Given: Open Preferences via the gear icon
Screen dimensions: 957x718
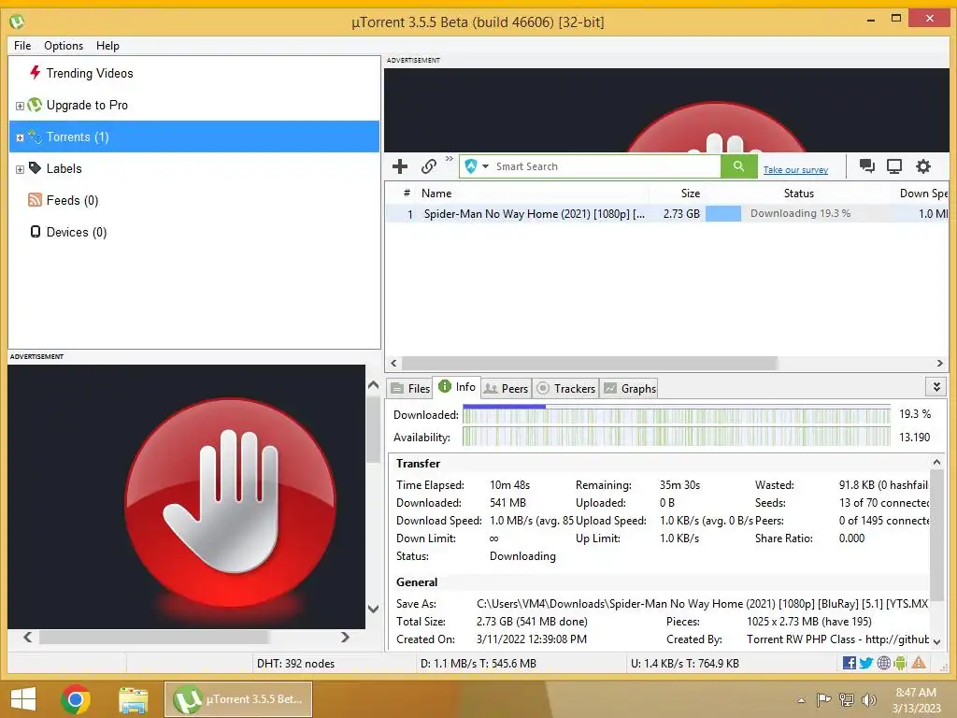Looking at the screenshot, I should tap(922, 166).
